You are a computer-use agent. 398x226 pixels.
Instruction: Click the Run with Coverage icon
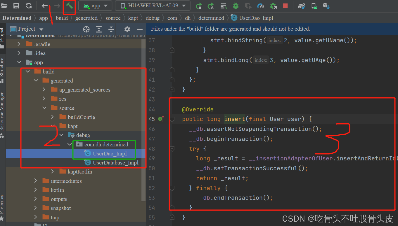pyautogui.click(x=248, y=6)
